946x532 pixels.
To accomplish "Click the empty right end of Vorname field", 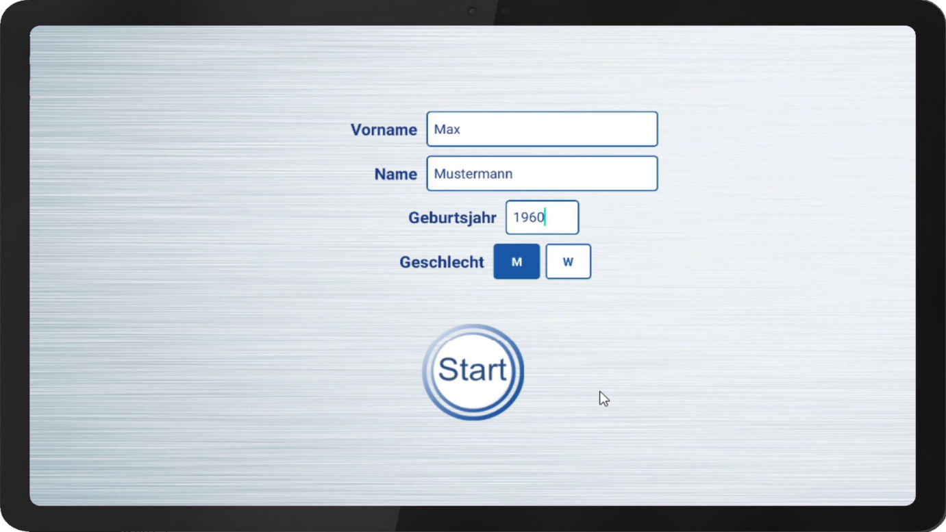I will point(630,129).
